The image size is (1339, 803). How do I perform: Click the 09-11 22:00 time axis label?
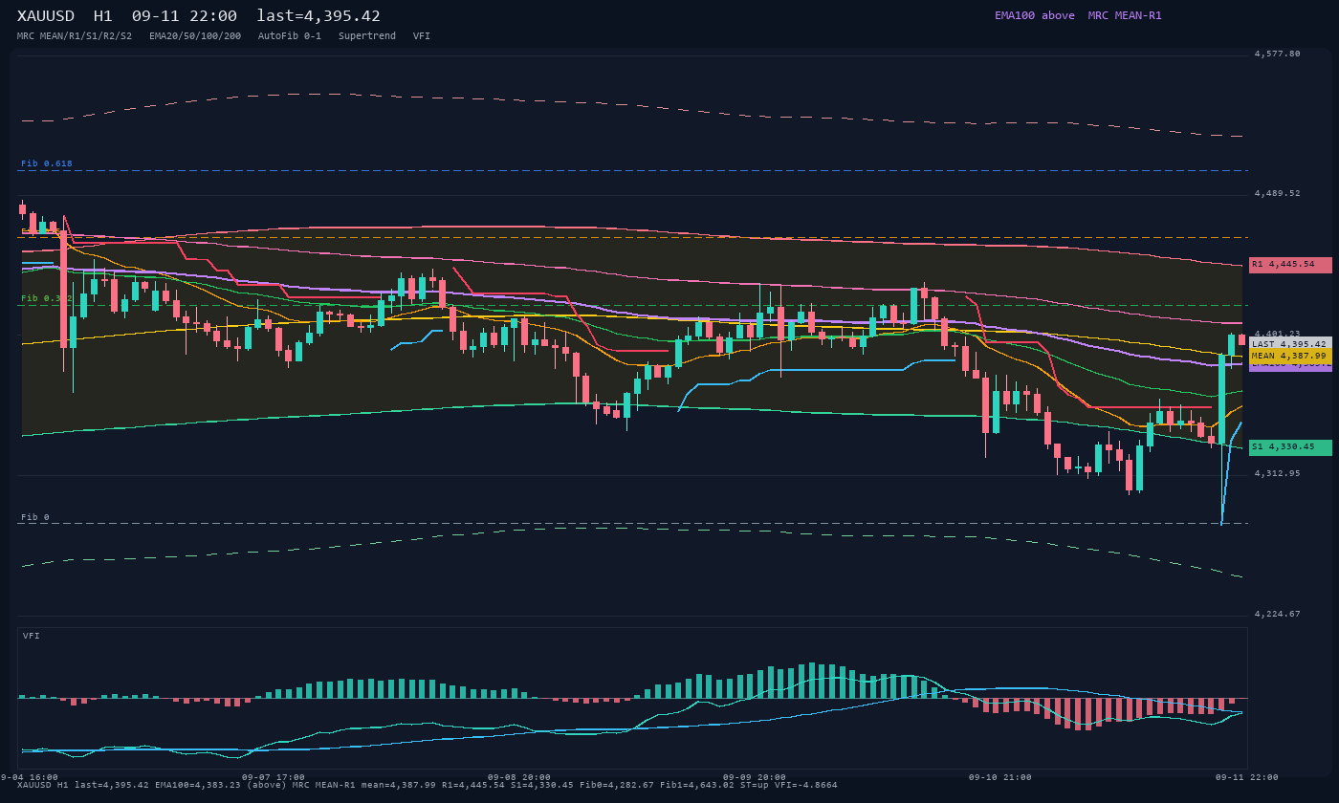pos(1247,777)
